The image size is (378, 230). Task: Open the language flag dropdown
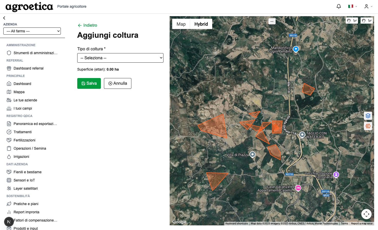352,6
